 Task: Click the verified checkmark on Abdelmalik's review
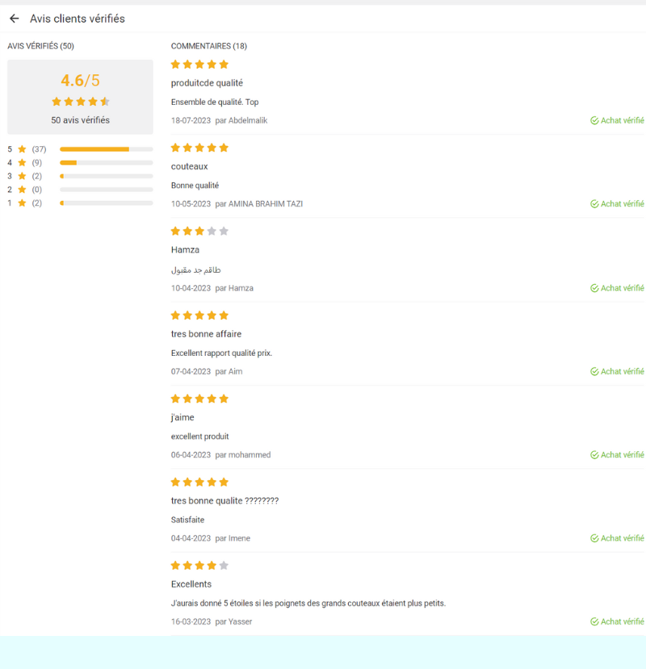coord(594,121)
